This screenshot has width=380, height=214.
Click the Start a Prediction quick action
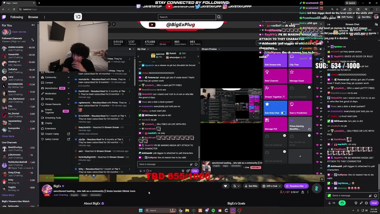pos(300,108)
